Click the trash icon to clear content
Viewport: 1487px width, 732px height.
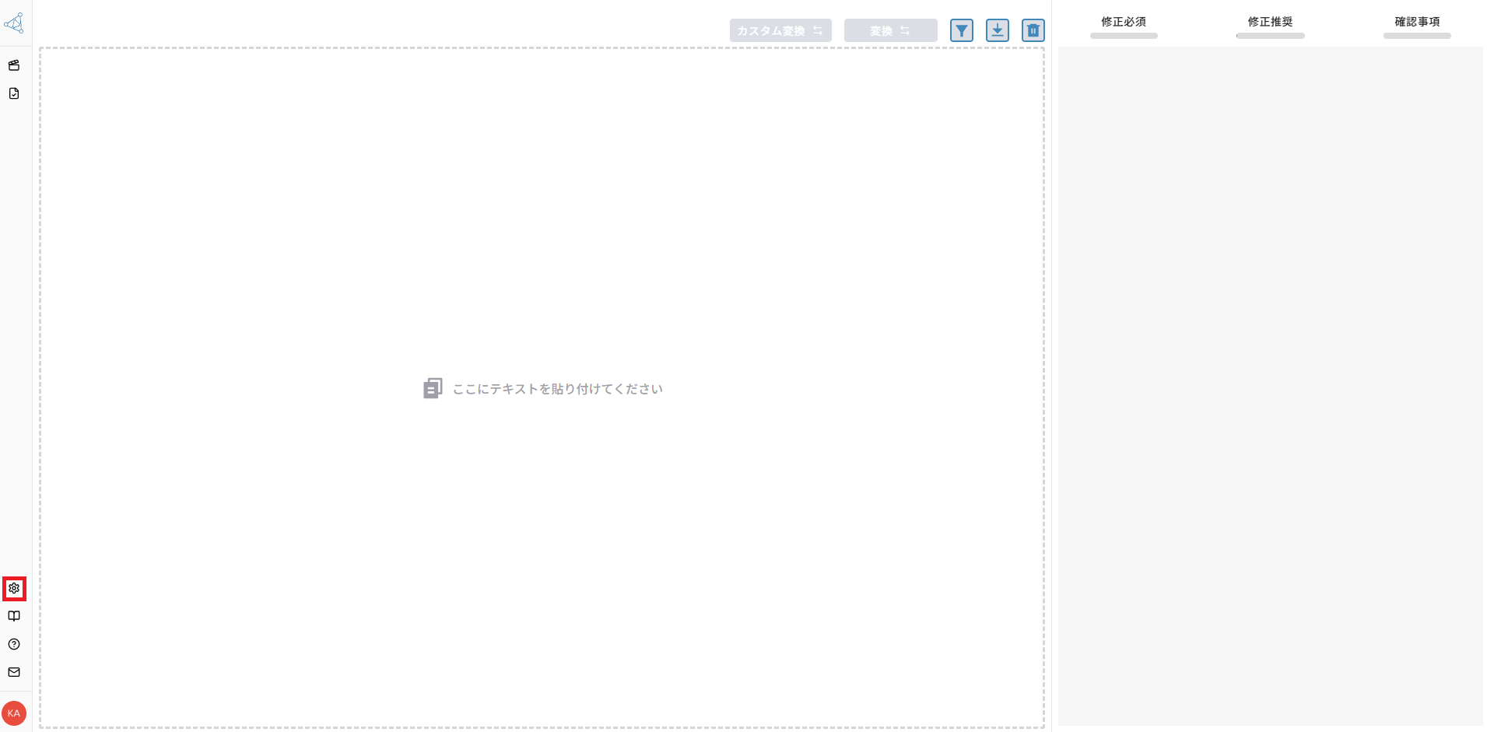pos(1033,30)
